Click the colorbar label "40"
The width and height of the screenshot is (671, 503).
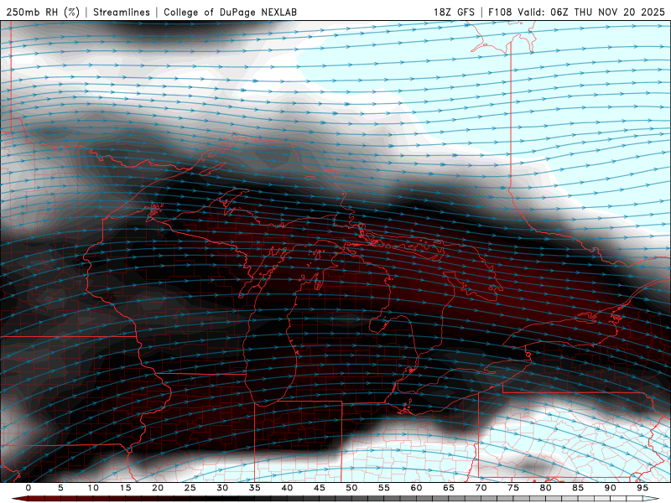[287, 488]
